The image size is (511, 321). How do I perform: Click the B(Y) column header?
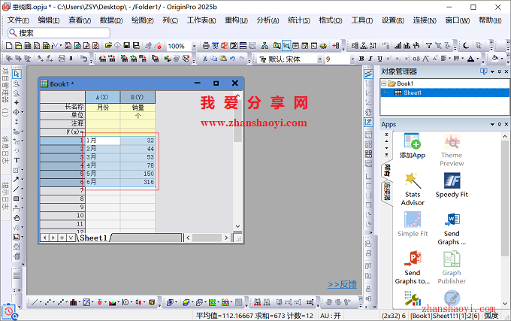pyautogui.click(x=138, y=97)
